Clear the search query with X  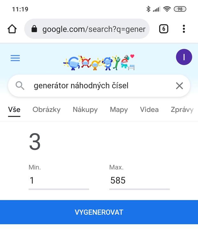pyautogui.click(x=179, y=86)
